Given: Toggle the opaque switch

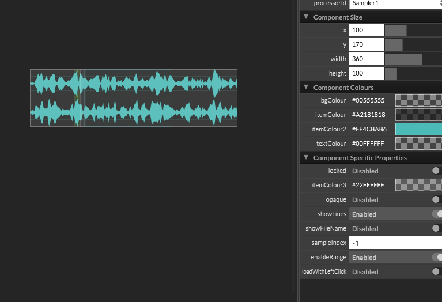Looking at the screenshot, I should (436, 200).
